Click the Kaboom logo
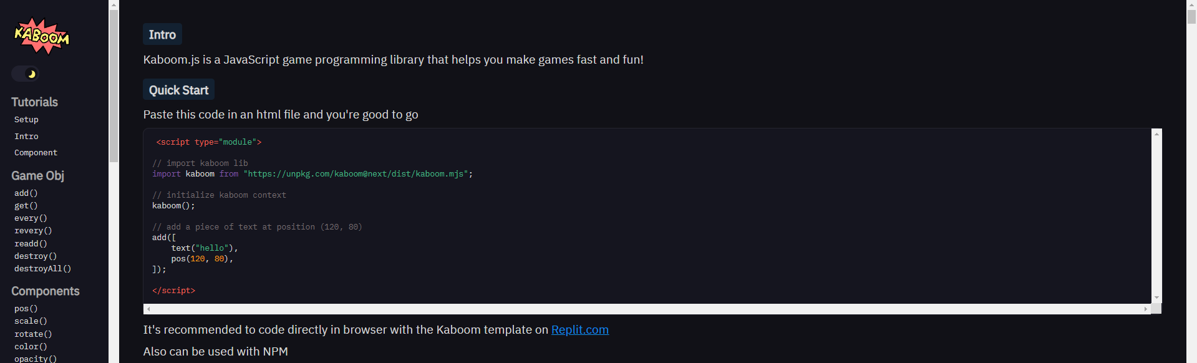The width and height of the screenshot is (1197, 363). (x=40, y=36)
